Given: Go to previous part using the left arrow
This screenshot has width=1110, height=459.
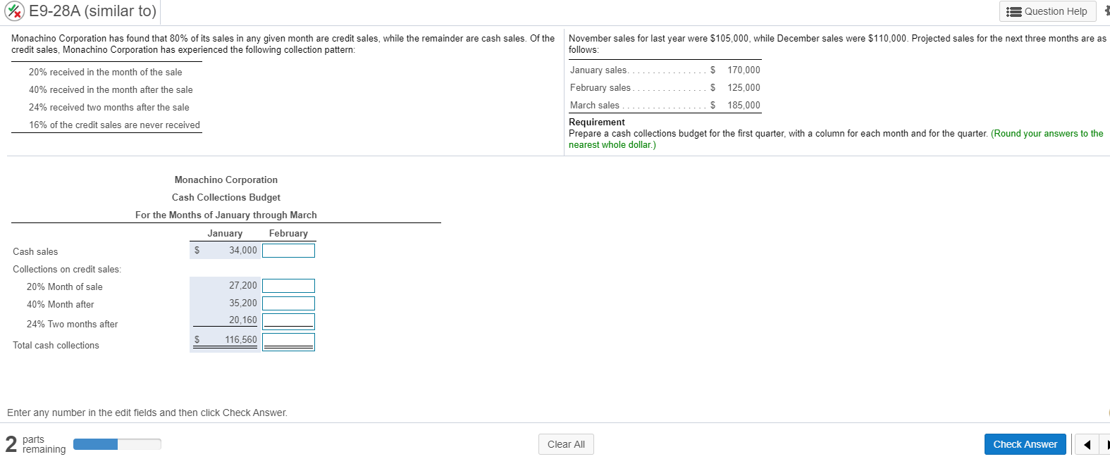Looking at the screenshot, I should [1086, 444].
